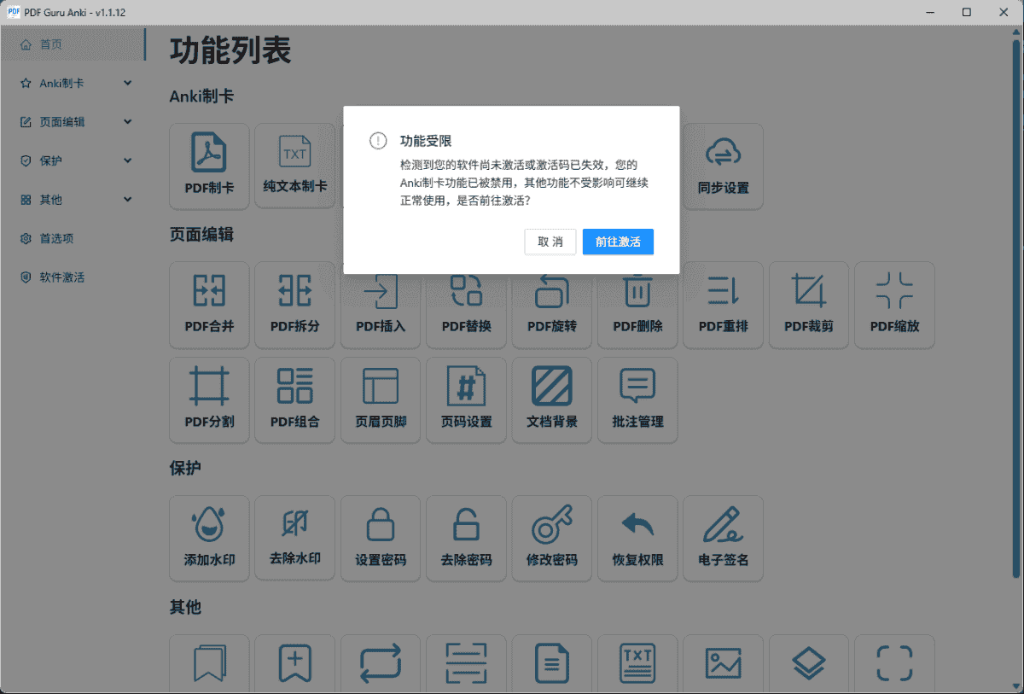Click the 同步设置 cloud sync icon

723,155
